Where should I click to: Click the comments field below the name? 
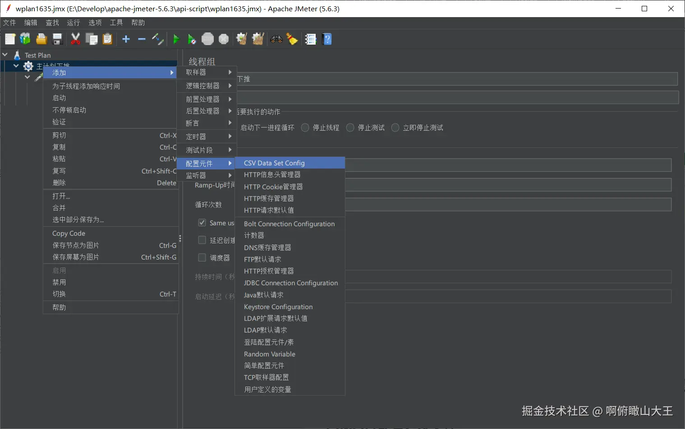457,97
